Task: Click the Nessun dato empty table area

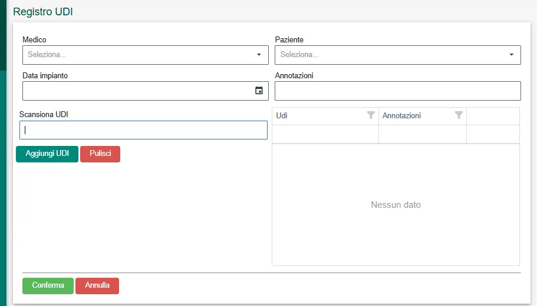Action: point(396,205)
